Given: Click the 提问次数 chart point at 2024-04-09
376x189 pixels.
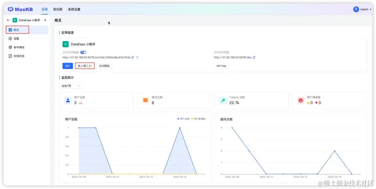Looking at the screenshot, I should tap(232, 128).
